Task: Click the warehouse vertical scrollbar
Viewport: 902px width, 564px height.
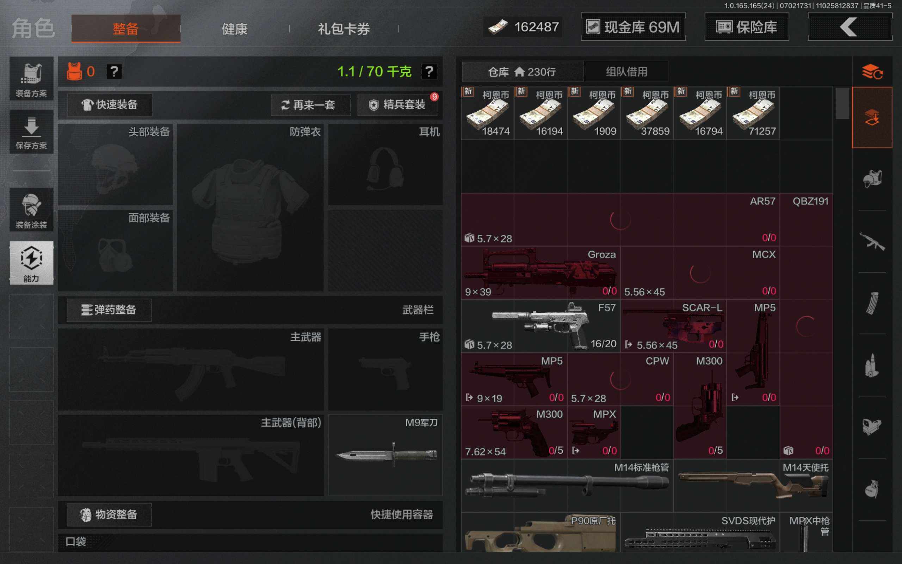Action: coord(842,103)
